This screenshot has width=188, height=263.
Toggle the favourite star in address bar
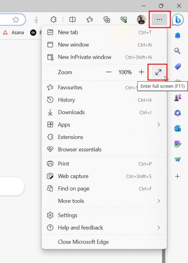pos(16,20)
